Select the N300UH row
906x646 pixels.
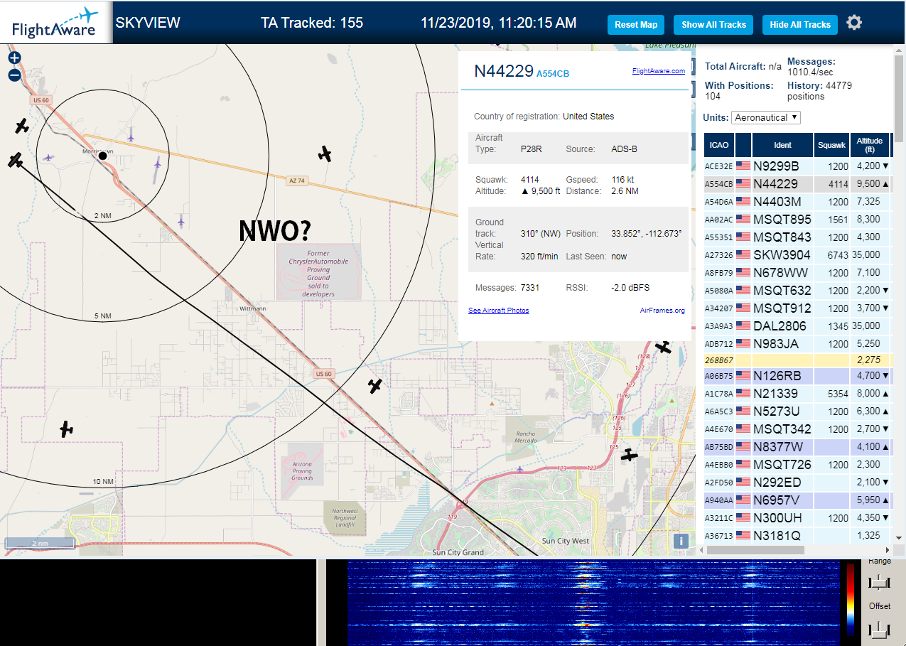coord(797,517)
